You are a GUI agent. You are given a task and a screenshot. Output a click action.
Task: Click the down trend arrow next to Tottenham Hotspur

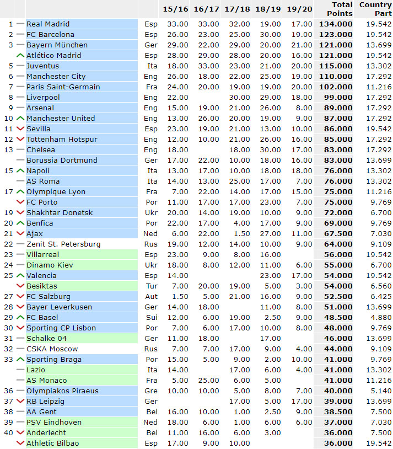[20, 140]
